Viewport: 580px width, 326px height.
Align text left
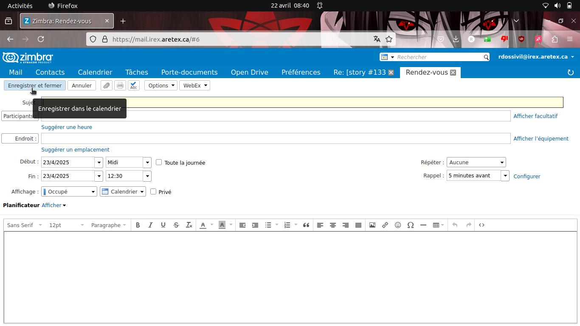(320, 225)
